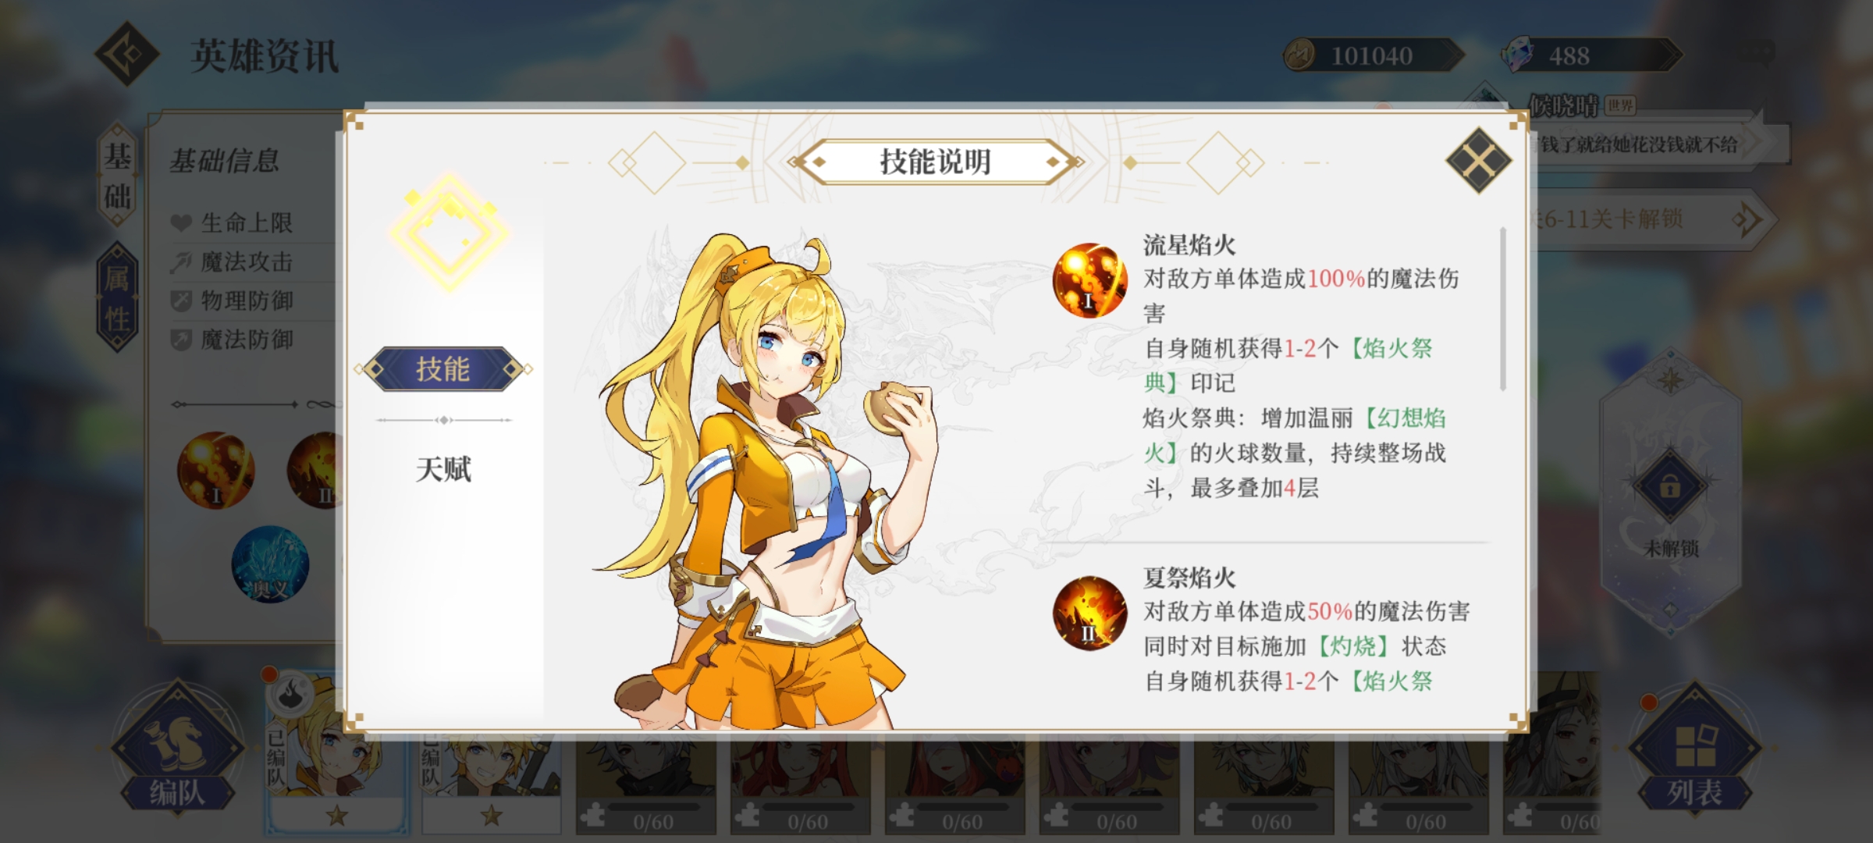
Task: Click the gold coin currency icon
Action: [x=1300, y=55]
